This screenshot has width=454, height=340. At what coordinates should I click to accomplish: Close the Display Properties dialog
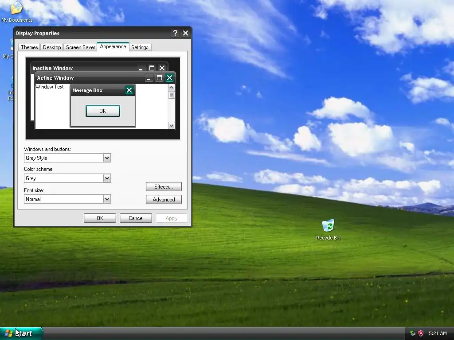pyautogui.click(x=186, y=33)
